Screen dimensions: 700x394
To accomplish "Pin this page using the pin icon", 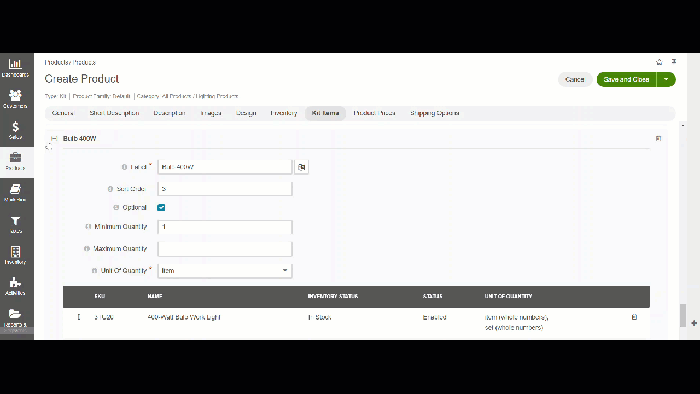I will 674,62.
